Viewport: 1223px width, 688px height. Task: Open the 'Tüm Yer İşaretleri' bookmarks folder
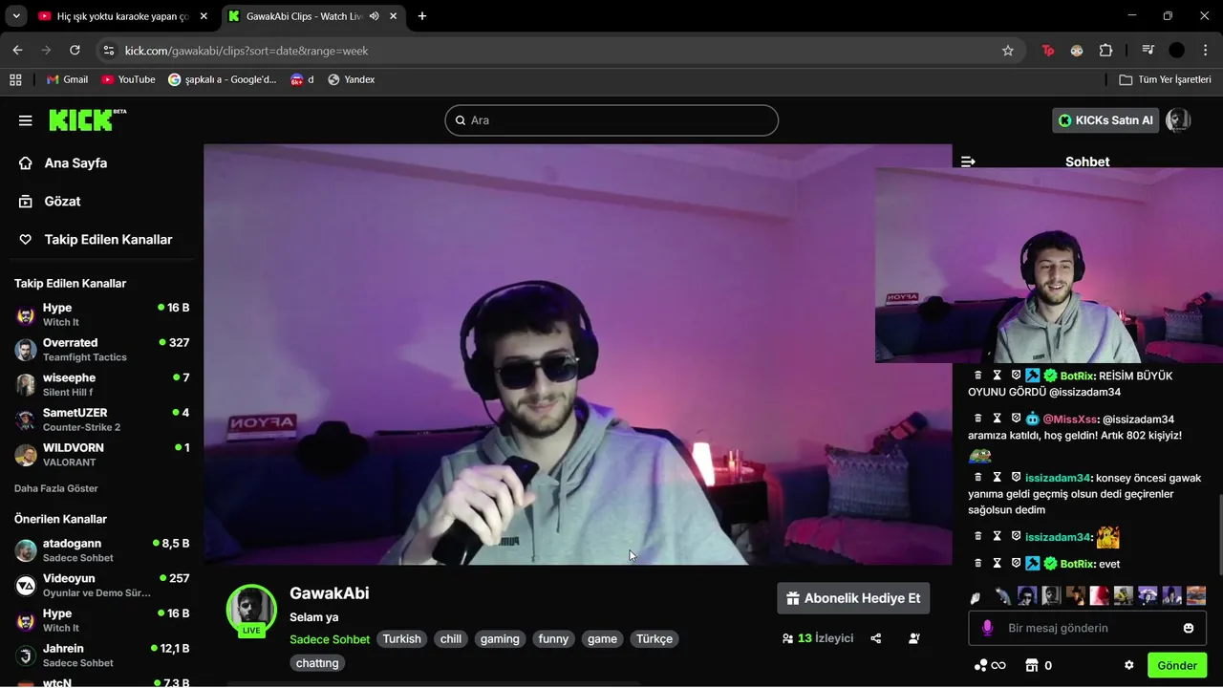[x=1165, y=79]
